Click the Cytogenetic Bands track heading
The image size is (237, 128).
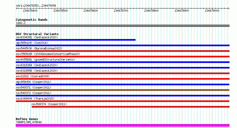click(32, 20)
